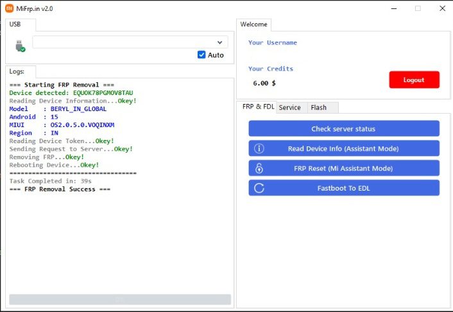Click the USB device icon with green check

pyautogui.click(x=19, y=45)
